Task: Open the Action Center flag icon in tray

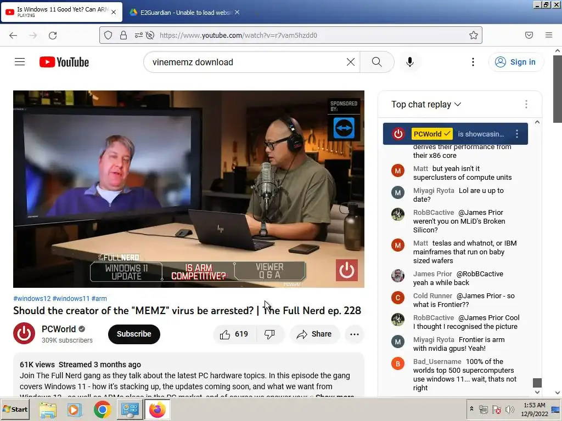Action: point(496,409)
